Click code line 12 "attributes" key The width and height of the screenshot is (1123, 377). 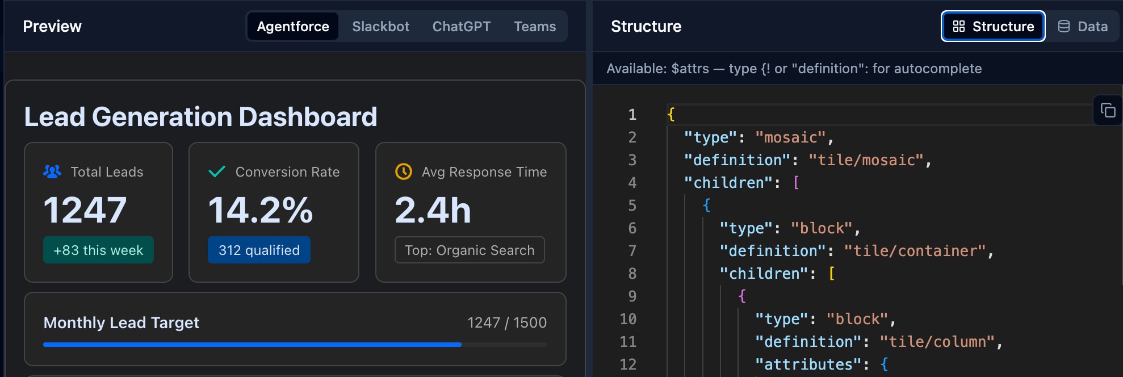coord(808,365)
